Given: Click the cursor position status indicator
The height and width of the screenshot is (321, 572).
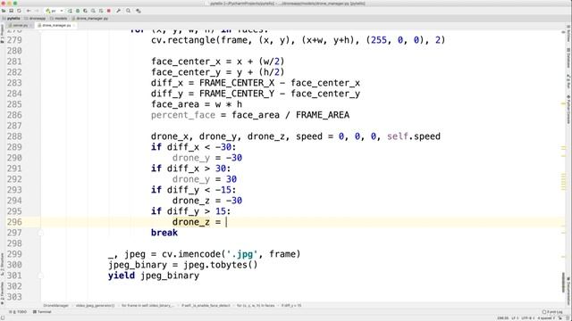Looking at the screenshot, I should point(503,318).
